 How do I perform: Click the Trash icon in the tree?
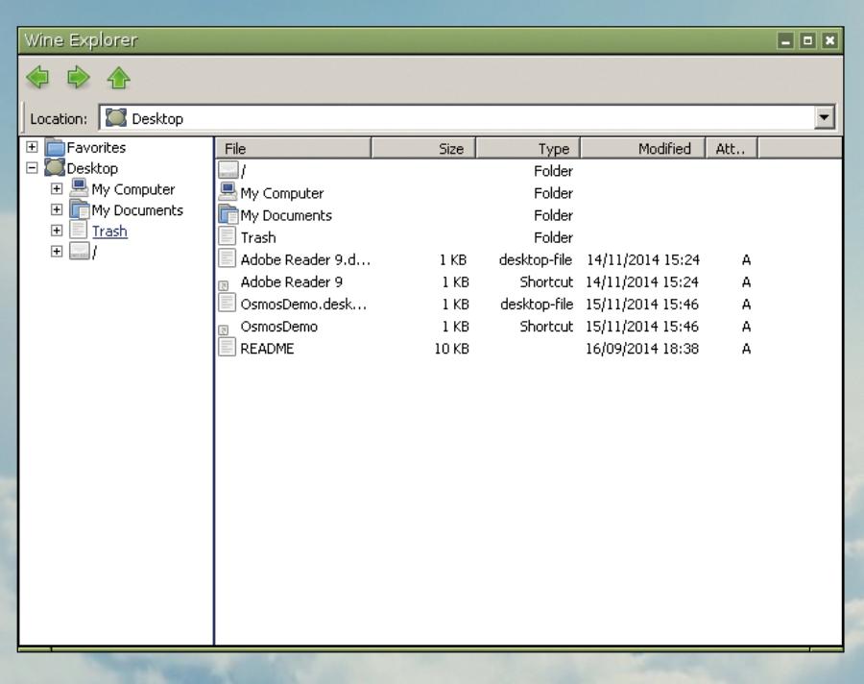point(79,230)
